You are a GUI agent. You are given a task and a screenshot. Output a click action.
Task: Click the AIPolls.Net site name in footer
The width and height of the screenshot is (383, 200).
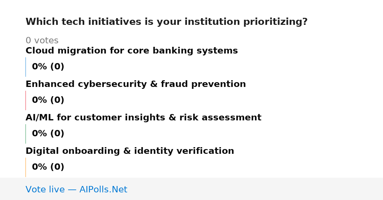(103, 190)
